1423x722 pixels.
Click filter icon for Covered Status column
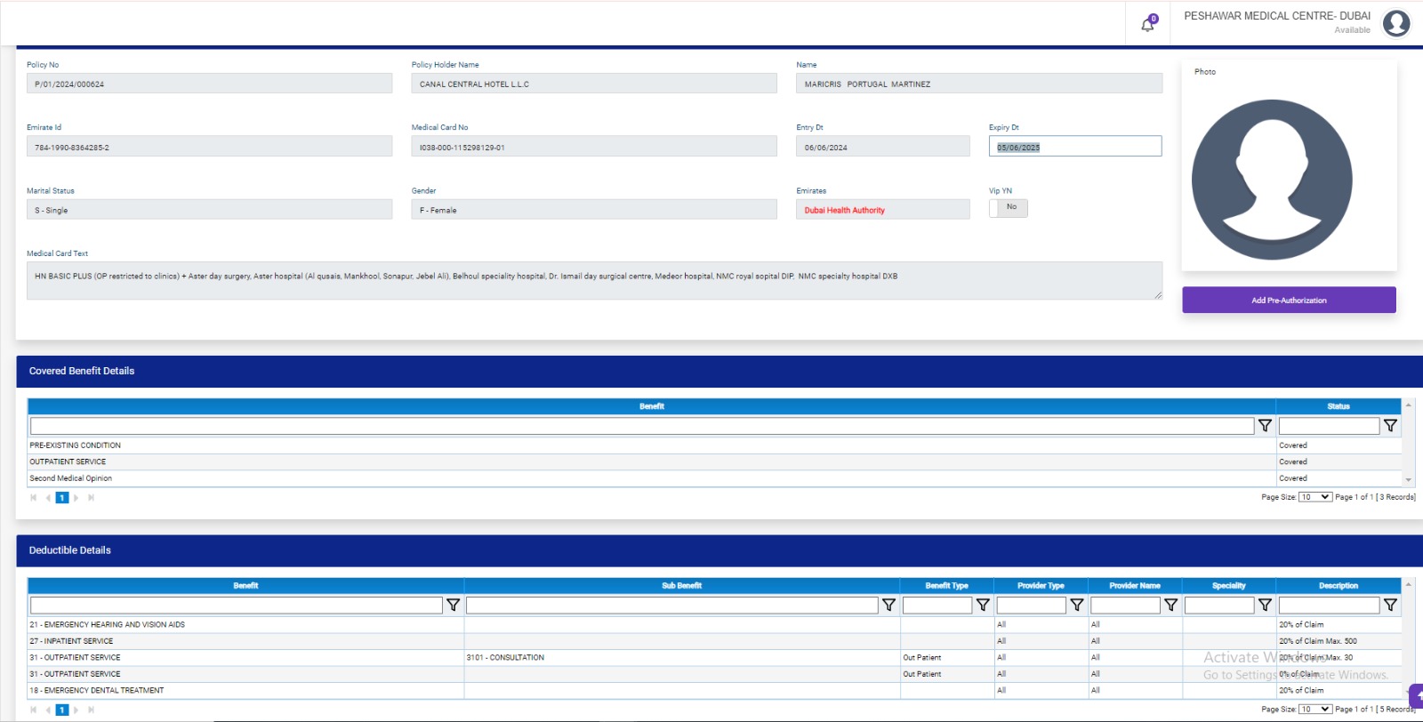pos(1390,426)
